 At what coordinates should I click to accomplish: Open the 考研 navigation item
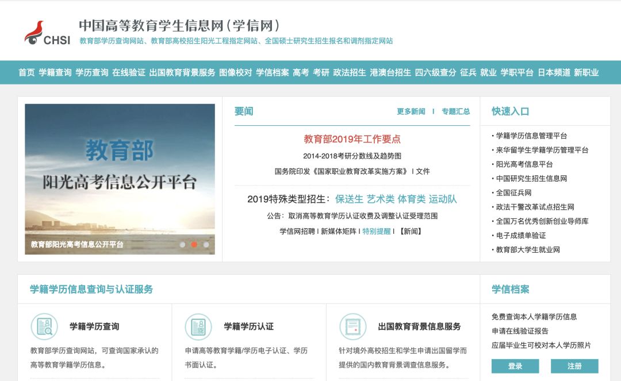[x=320, y=73]
